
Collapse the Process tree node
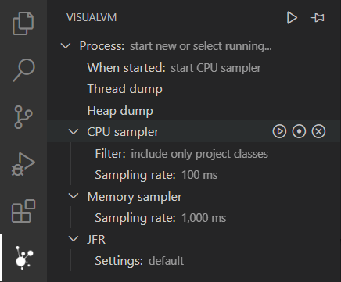(66, 46)
